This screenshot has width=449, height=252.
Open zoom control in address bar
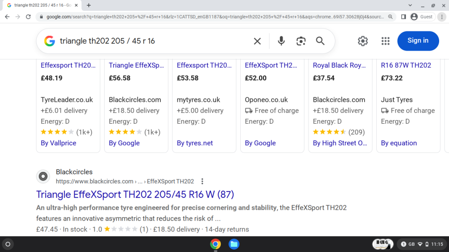tap(390, 17)
